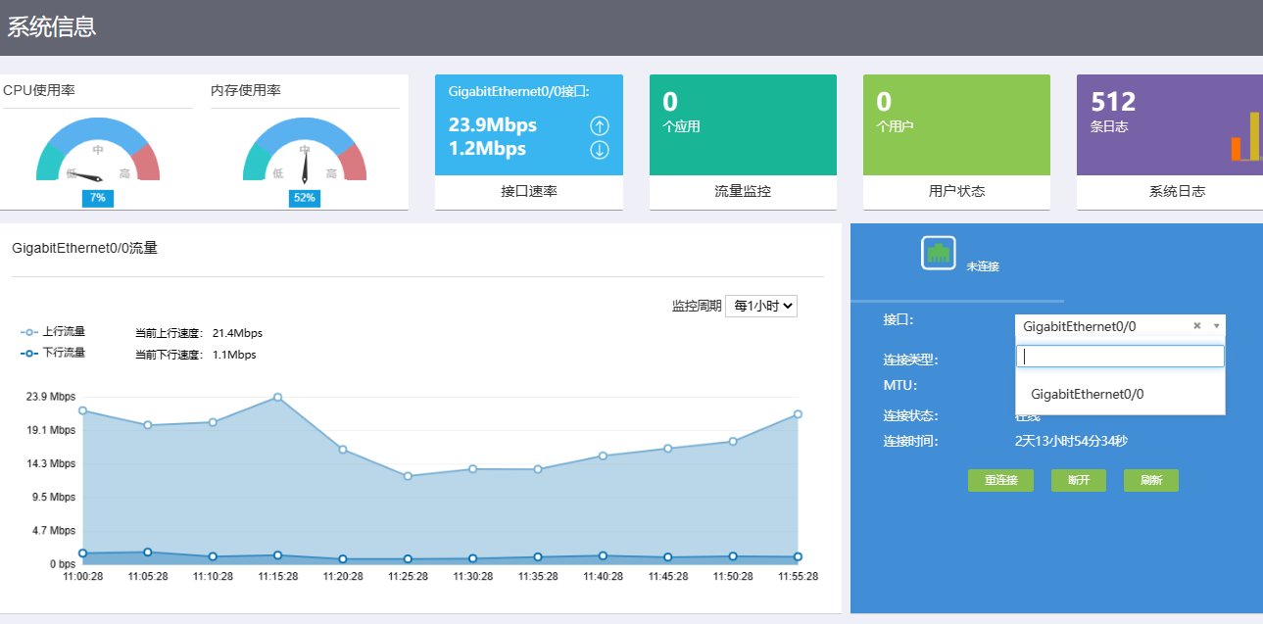Image resolution: width=1263 pixels, height=624 pixels.
Task: Click the 11:30:28 x-axis time label
Action: [x=472, y=576]
